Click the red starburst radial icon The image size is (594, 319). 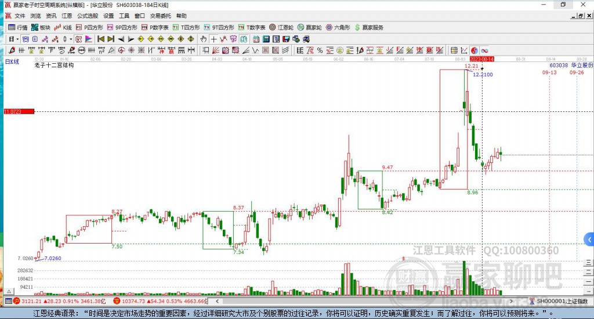131,50
